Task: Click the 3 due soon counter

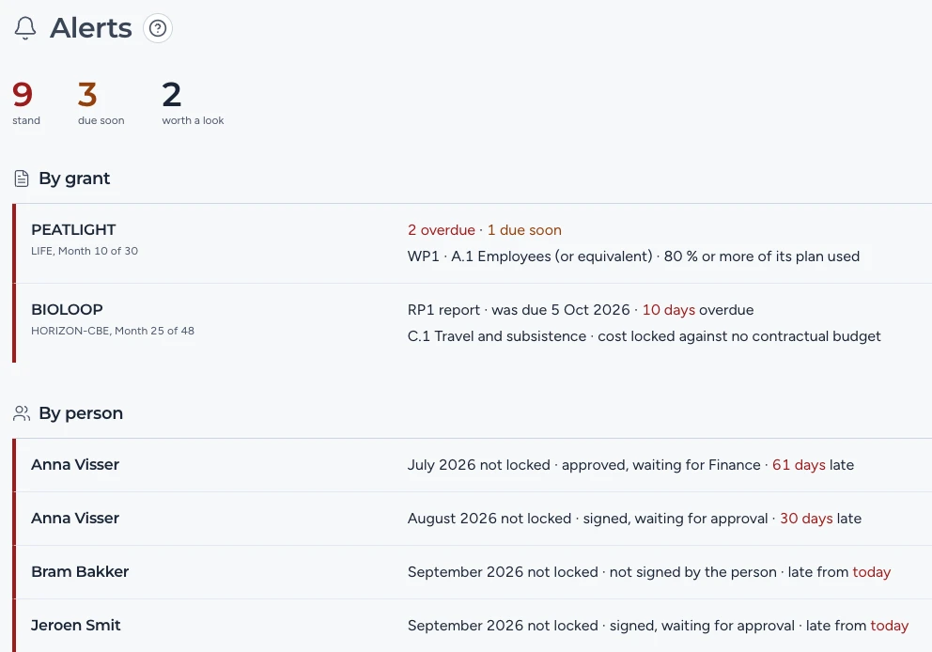Action: pyautogui.click(x=101, y=103)
